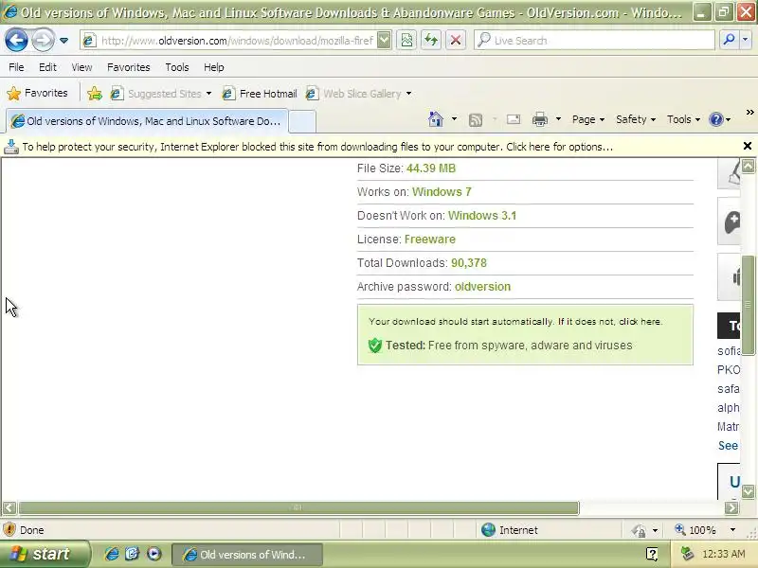Image resolution: width=758 pixels, height=568 pixels.
Task: Open the recent pages dropdown arrow
Action: click(x=63, y=41)
